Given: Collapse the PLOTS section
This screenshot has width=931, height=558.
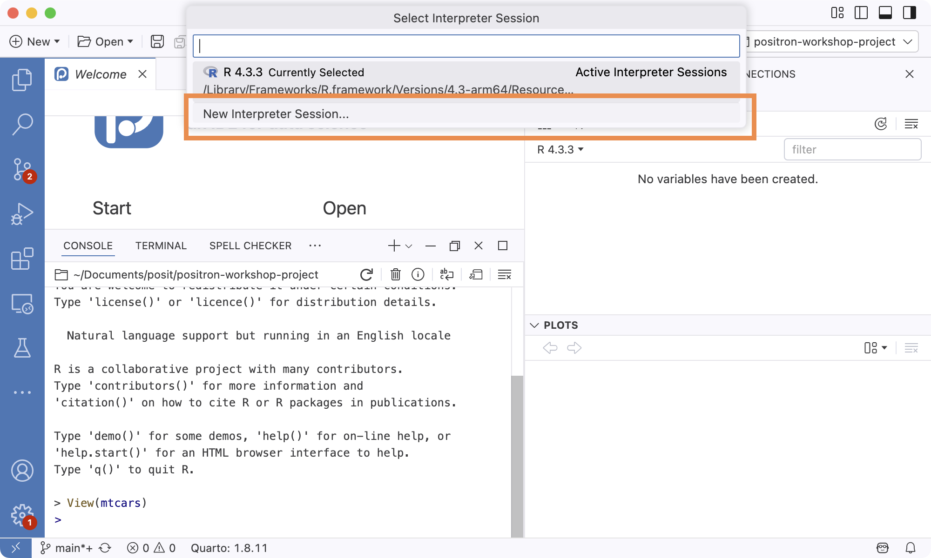Looking at the screenshot, I should click(x=534, y=325).
